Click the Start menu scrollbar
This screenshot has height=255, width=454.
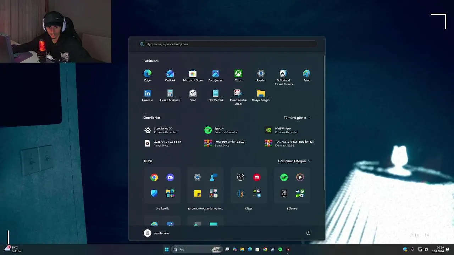pos(324,123)
